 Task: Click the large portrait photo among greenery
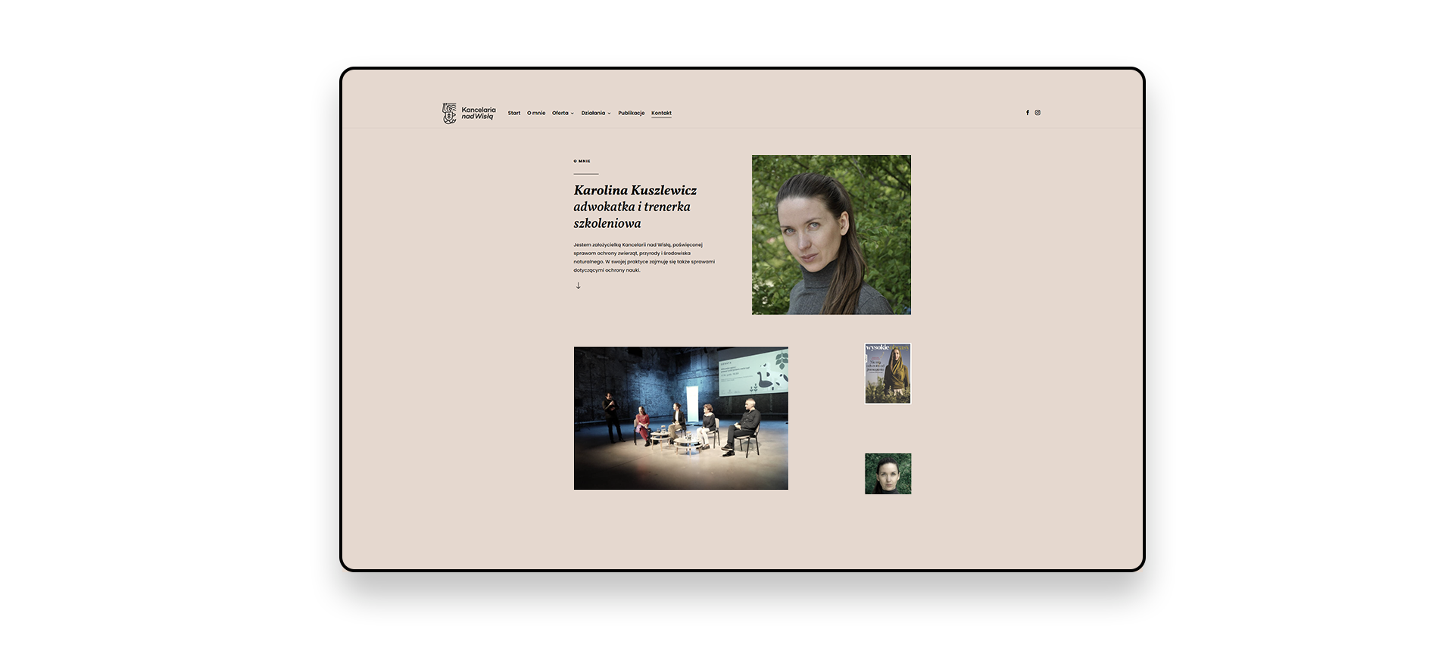coord(831,235)
